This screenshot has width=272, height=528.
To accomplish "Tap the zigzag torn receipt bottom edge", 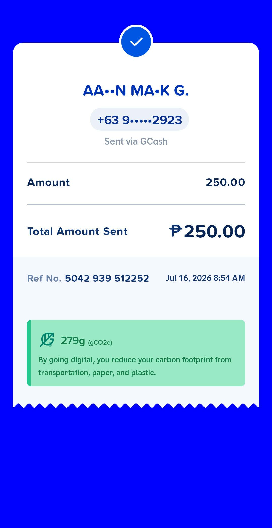I will (136, 405).
